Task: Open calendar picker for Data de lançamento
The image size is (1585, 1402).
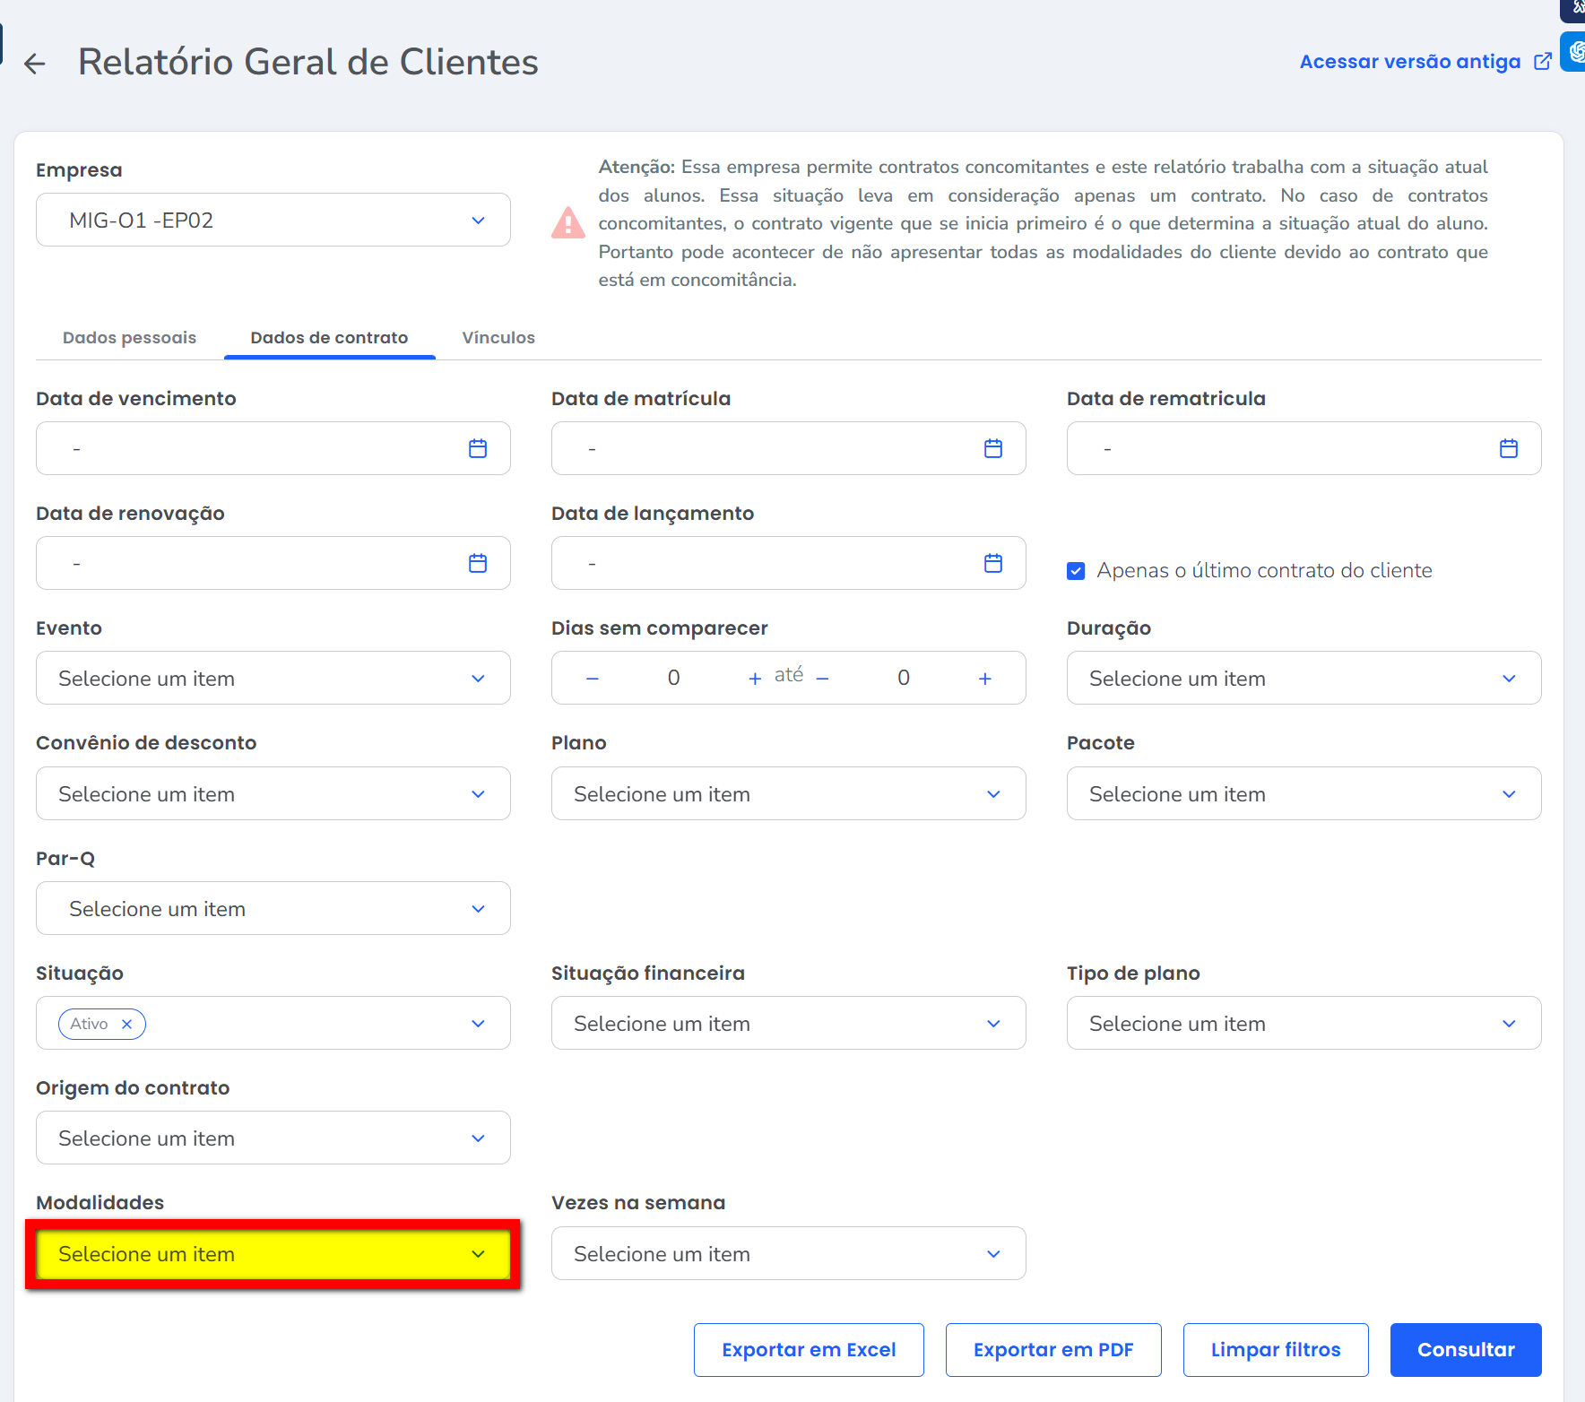Action: [x=992, y=563]
